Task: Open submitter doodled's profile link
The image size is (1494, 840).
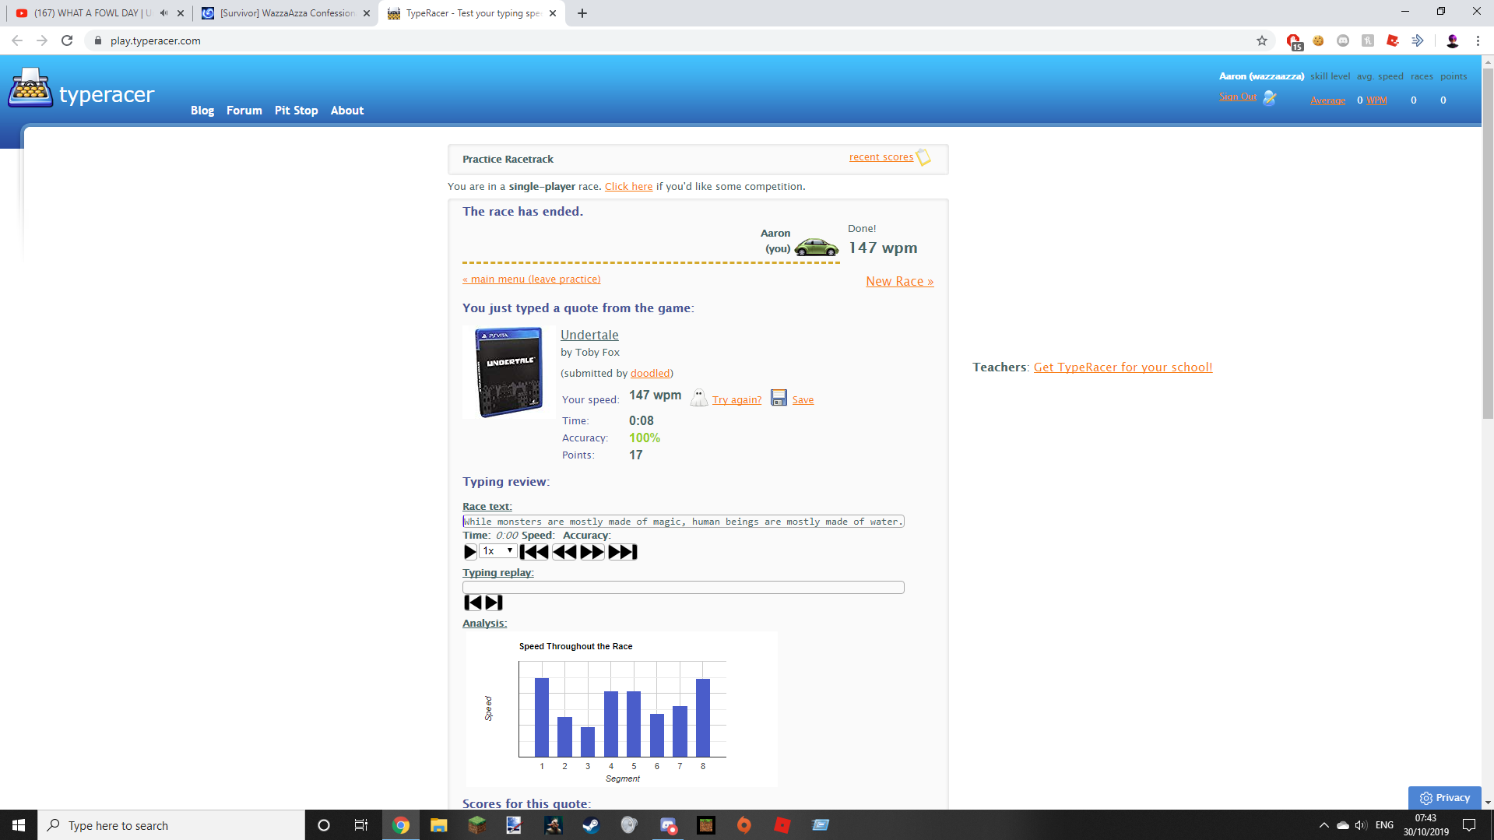Action: 650,374
